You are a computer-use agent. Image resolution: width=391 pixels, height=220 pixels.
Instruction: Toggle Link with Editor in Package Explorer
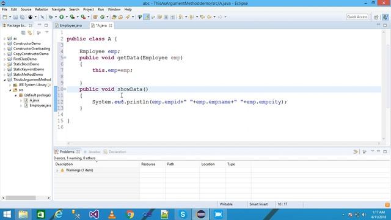coord(30,32)
